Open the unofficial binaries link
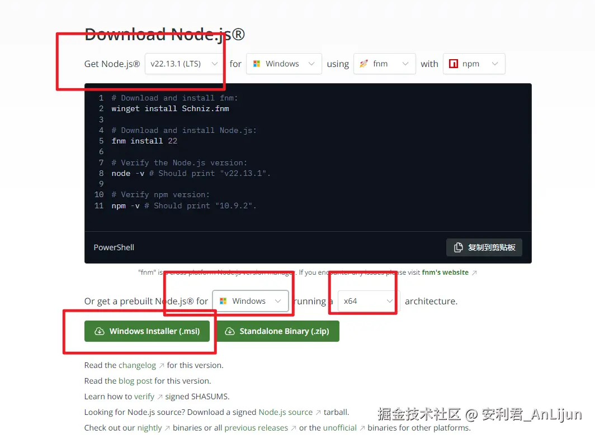 tap(340, 428)
